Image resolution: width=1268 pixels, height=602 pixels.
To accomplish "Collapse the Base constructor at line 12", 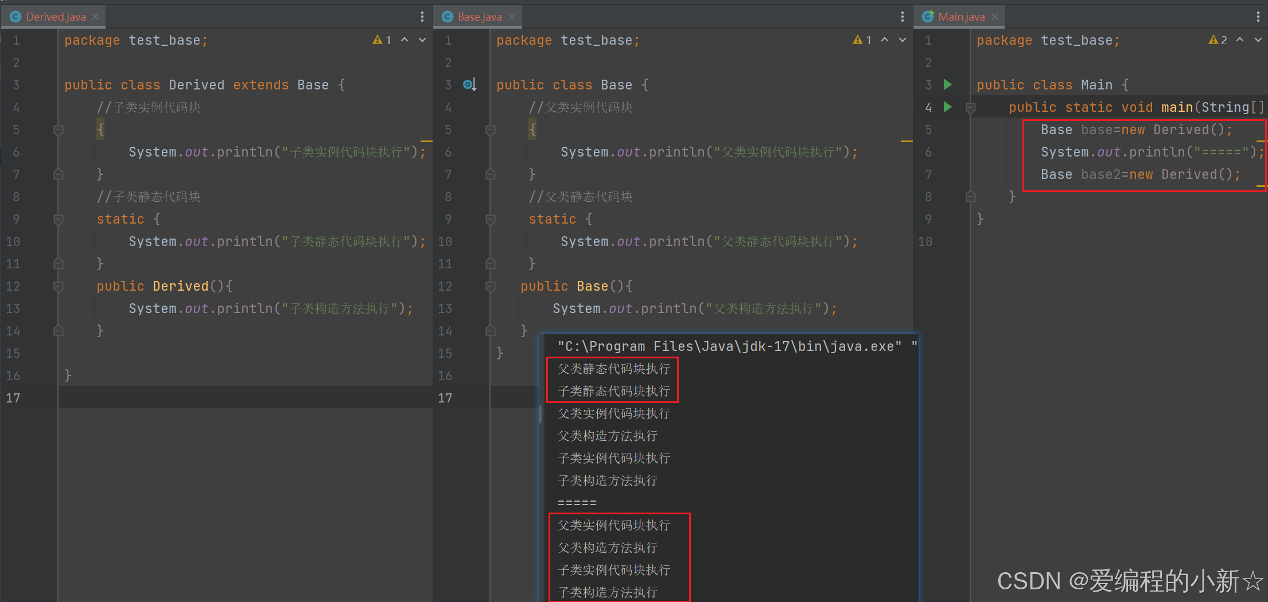I will [x=490, y=287].
